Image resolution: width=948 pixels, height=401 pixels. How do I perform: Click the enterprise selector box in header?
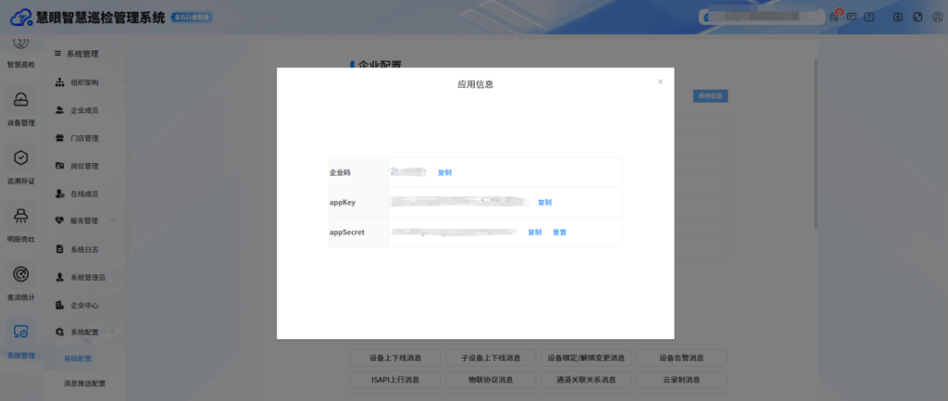(762, 17)
